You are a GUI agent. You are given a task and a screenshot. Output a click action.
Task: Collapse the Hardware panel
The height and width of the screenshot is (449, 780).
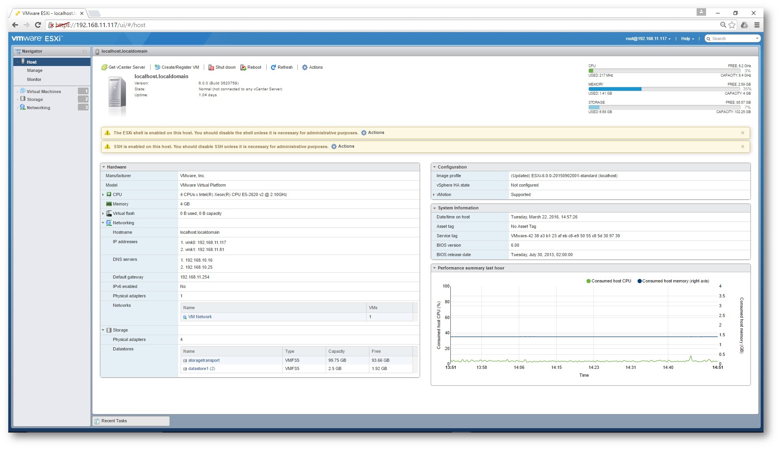point(104,167)
